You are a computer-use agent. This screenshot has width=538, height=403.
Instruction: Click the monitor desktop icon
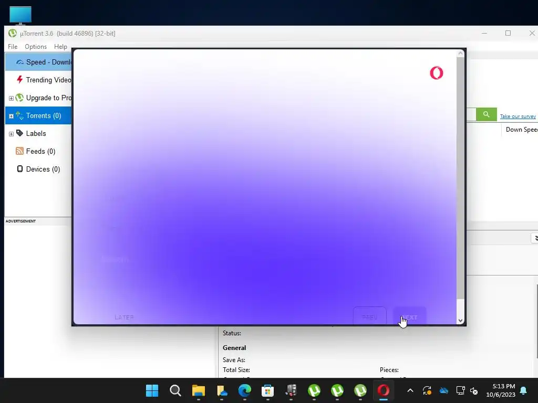tap(20, 15)
